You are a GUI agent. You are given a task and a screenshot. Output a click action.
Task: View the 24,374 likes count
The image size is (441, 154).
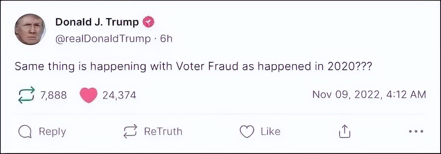(119, 95)
